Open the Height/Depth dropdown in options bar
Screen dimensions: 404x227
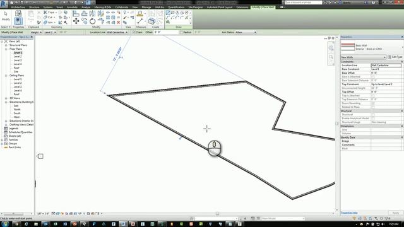tap(37, 32)
